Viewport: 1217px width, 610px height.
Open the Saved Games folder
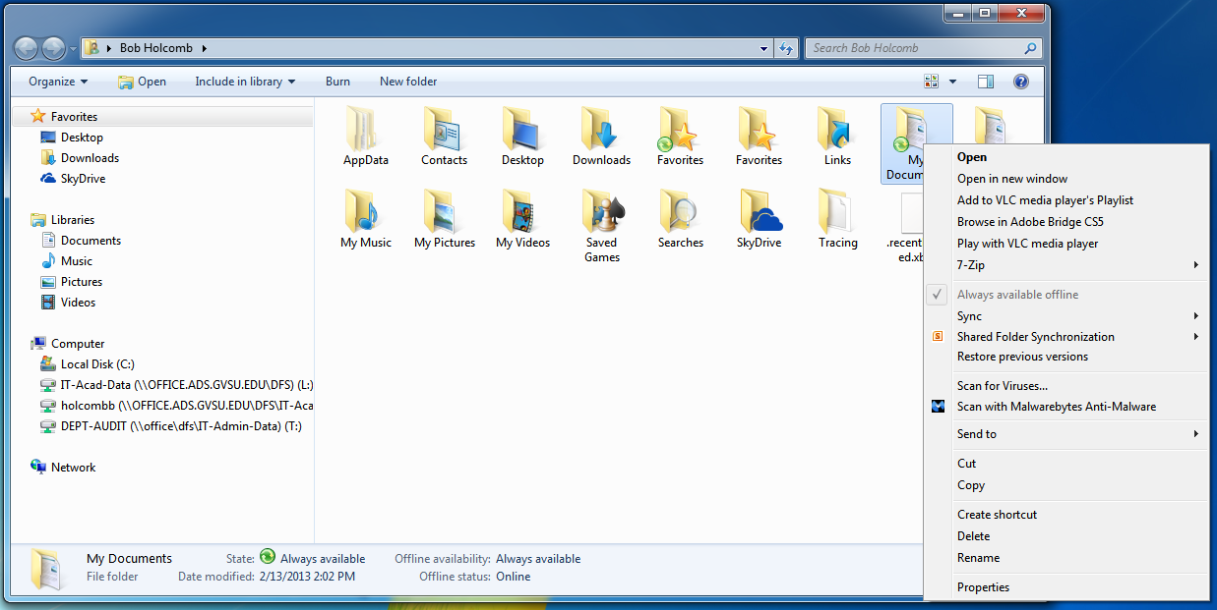point(601,211)
